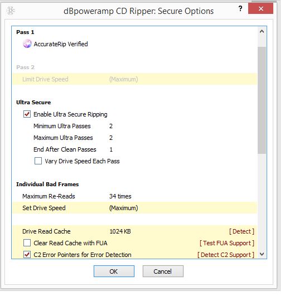Viewport: 285px width, 301px height.
Task: Uncheck Enable Ultra Secure Ripping
Action: pyautogui.click(x=27, y=114)
